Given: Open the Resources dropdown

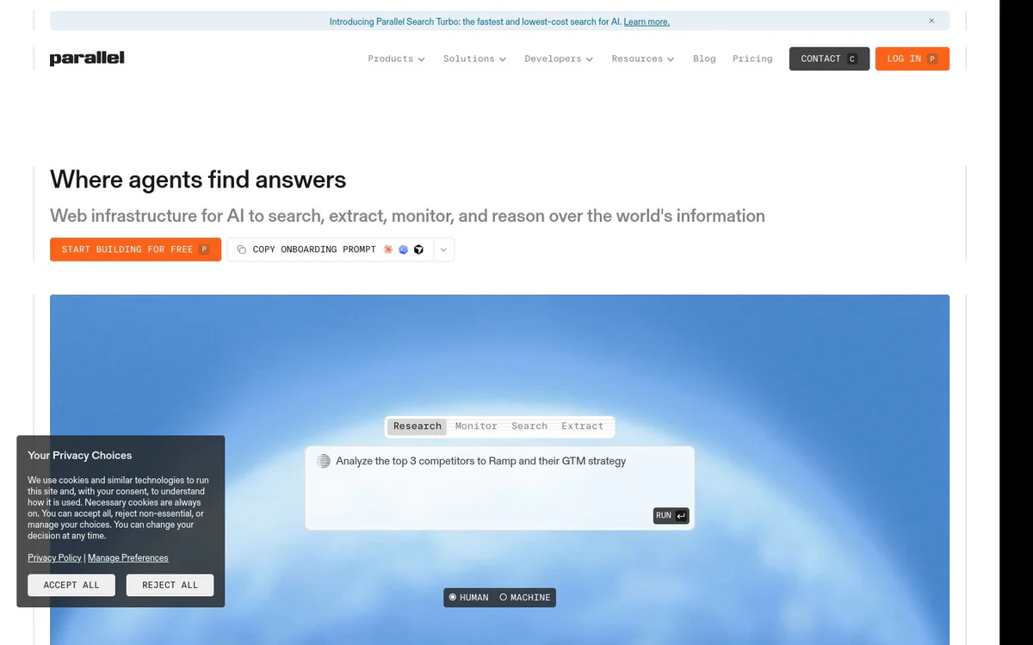Looking at the screenshot, I should pos(643,58).
